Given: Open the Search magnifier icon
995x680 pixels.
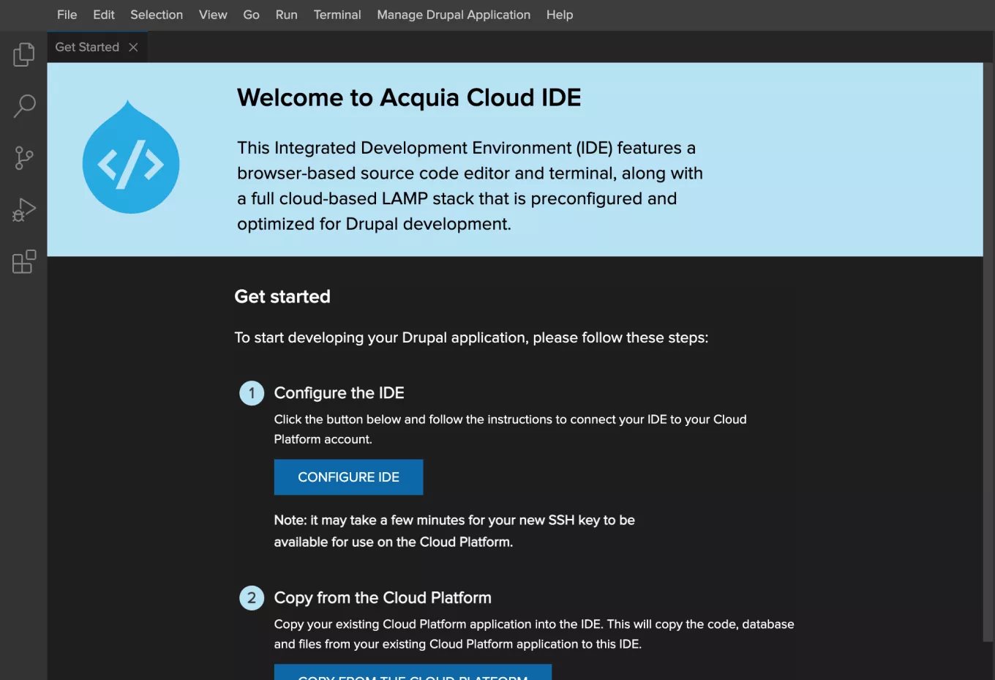Looking at the screenshot, I should click(x=23, y=106).
